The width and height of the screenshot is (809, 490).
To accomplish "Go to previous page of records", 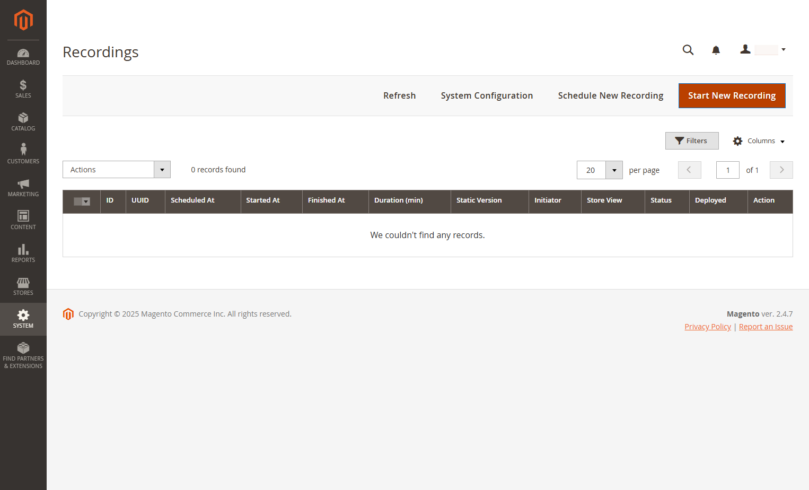I will pos(690,170).
